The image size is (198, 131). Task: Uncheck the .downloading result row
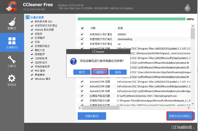[x=82, y=39]
